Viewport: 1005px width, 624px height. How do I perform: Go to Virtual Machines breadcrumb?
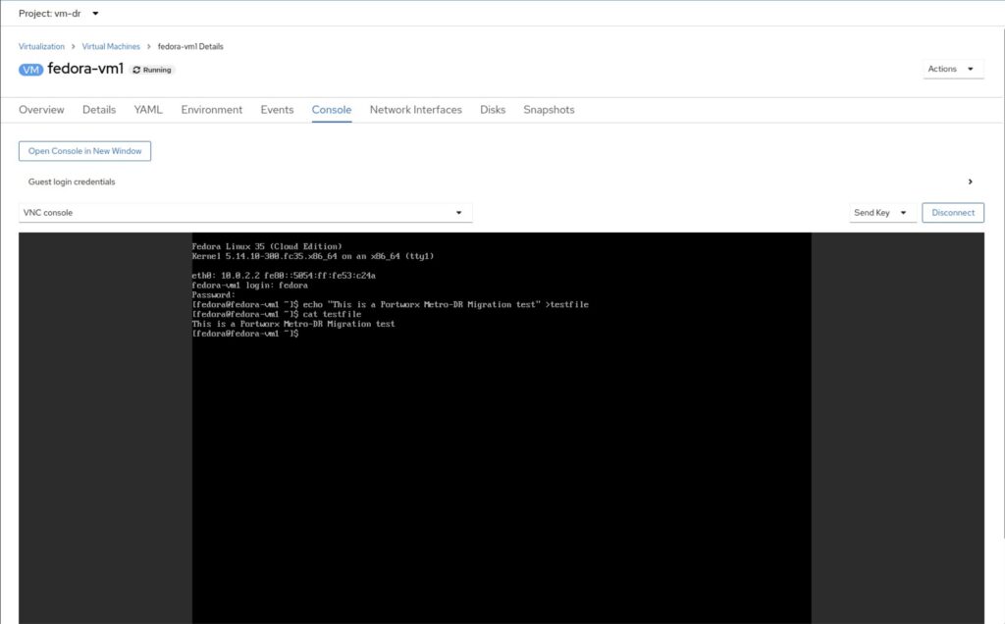coord(111,46)
